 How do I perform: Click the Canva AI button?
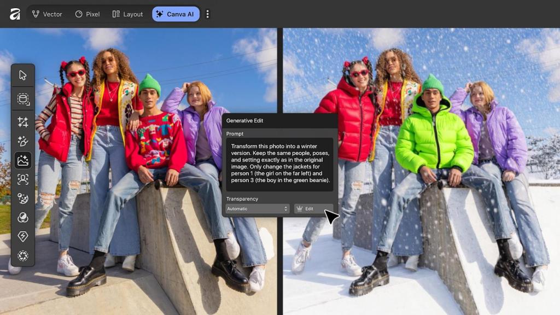(175, 14)
